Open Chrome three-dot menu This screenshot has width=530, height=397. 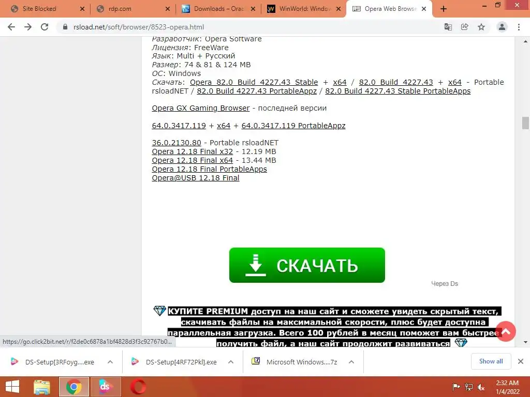(x=519, y=27)
